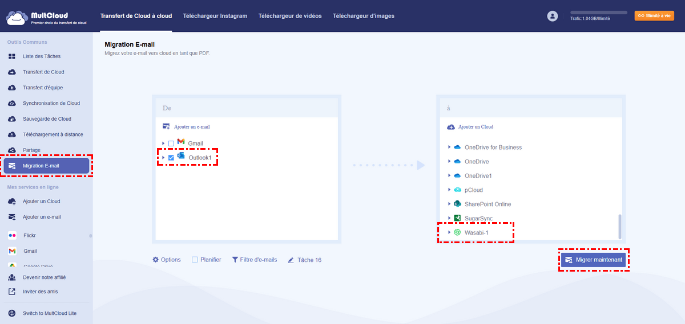Screen dimensions: 685x324
Task: Expand the SugarSync node
Action: (x=449, y=218)
